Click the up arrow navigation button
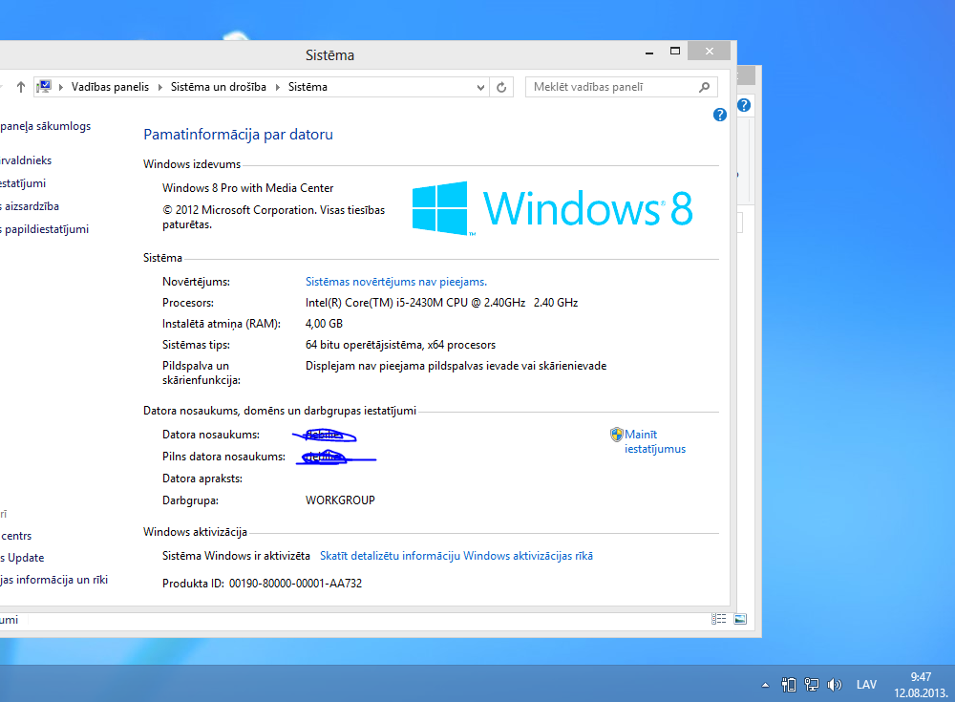Image resolution: width=955 pixels, height=702 pixels. coord(21,87)
